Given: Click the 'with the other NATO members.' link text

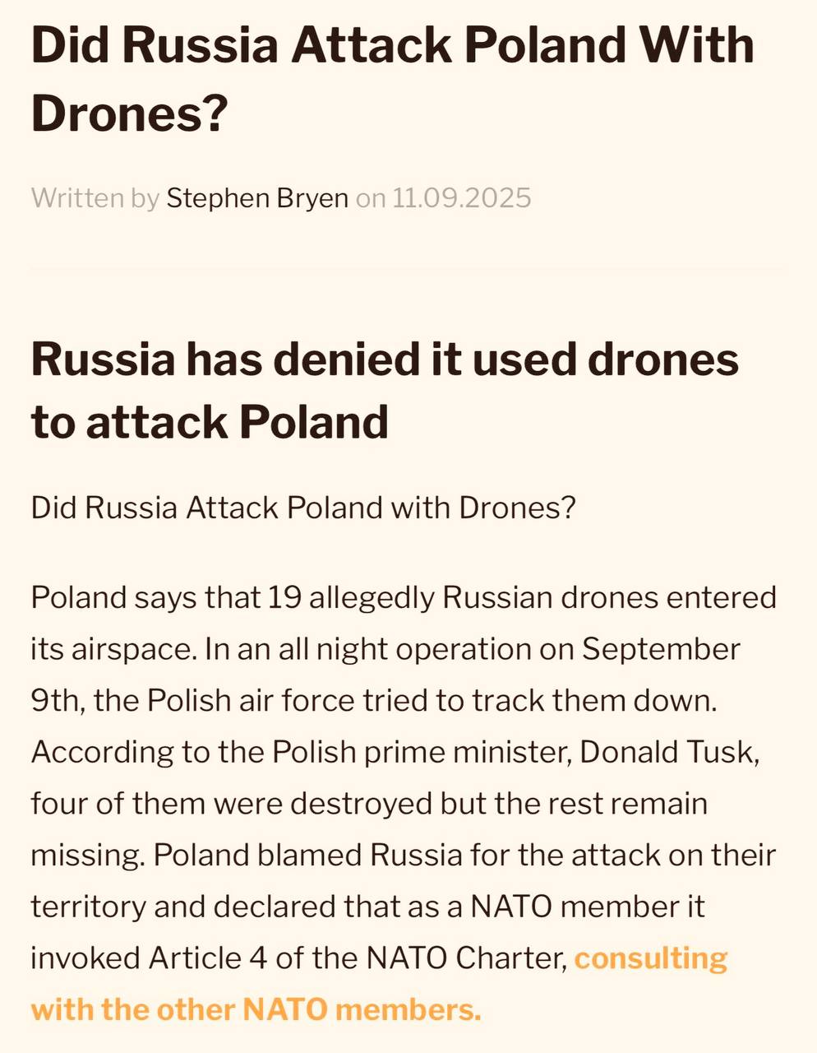Looking at the screenshot, I should tap(256, 1009).
